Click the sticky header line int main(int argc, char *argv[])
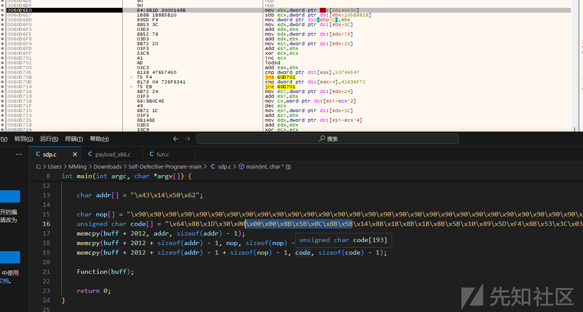This screenshot has width=583, height=312. point(127,176)
